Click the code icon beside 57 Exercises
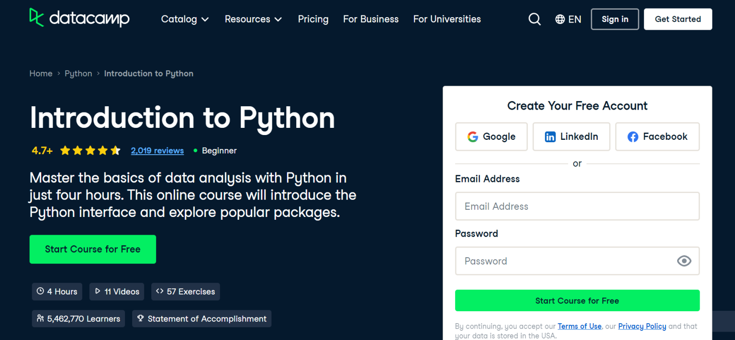The image size is (735, 340). (160, 291)
